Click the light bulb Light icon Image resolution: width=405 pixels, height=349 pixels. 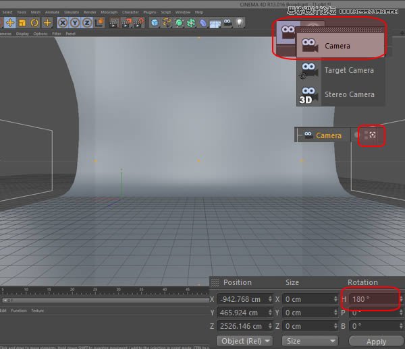[x=240, y=23]
